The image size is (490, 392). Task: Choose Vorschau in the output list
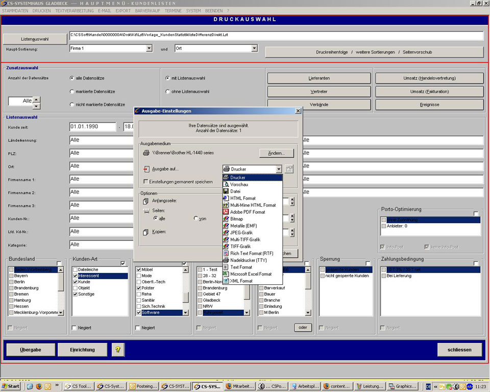tap(238, 184)
